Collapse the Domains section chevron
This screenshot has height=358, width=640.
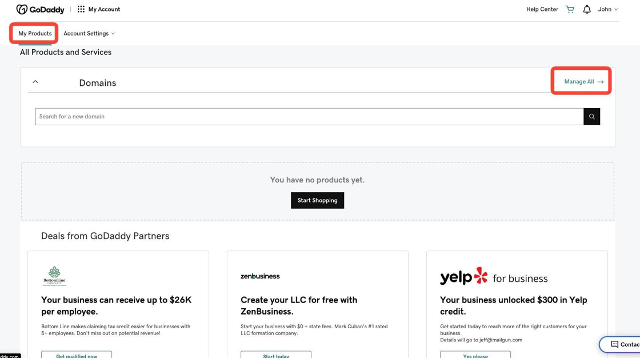[35, 82]
